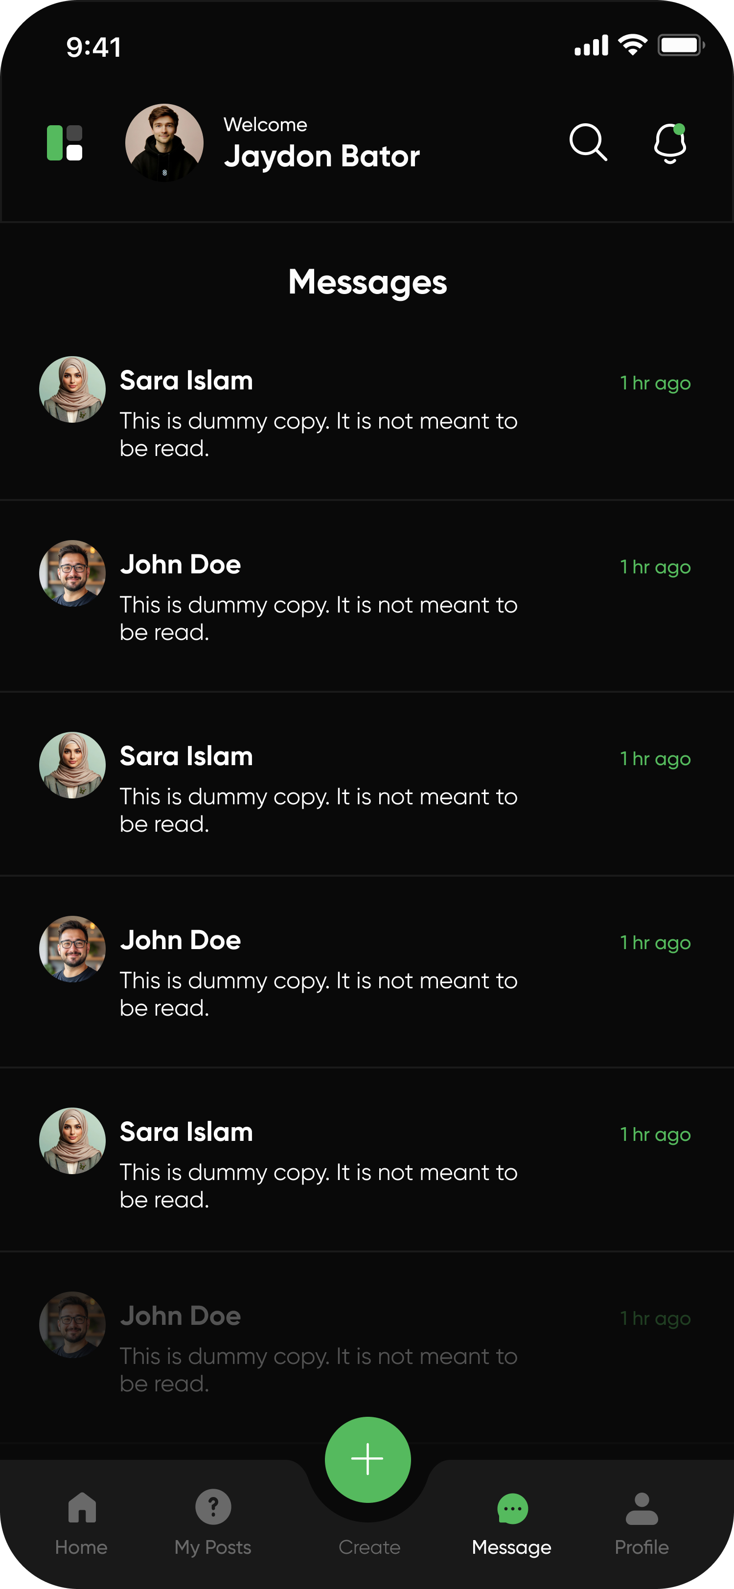Tap the Wi-Fi status icon
The image size is (734, 1589).
click(x=632, y=45)
